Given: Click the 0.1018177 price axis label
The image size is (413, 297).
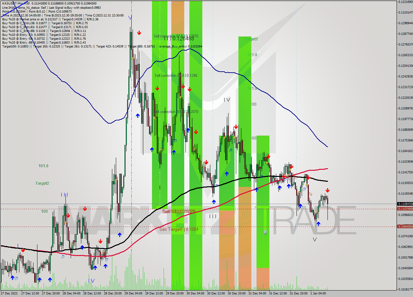Looking at the screenshot, I should click(405, 289).
